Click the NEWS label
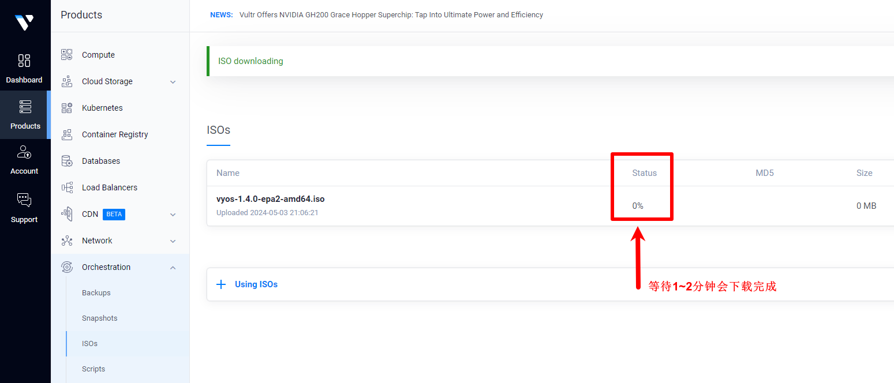 point(222,15)
